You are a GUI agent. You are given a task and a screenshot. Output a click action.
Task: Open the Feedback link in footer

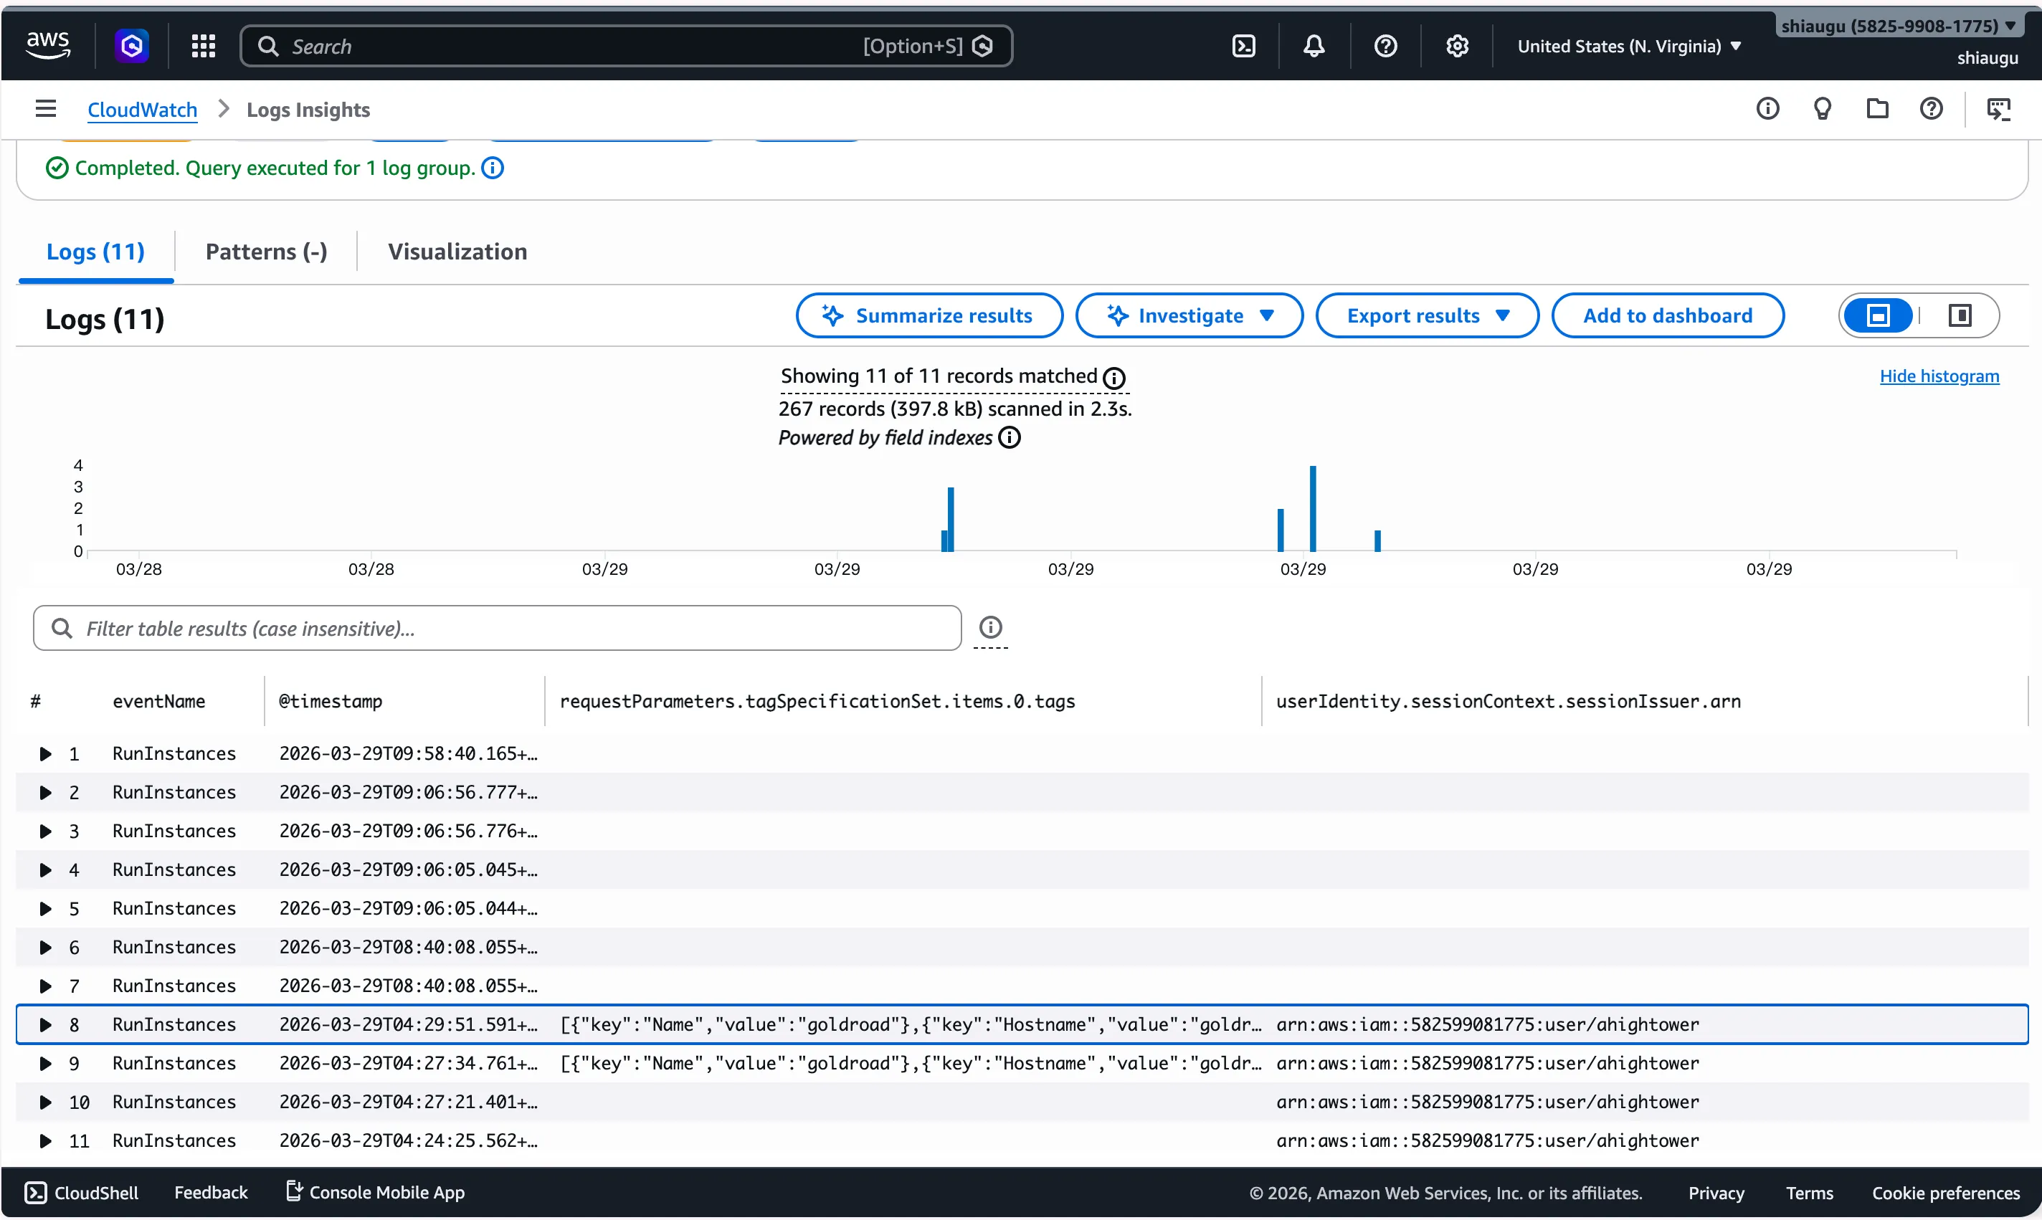pyautogui.click(x=211, y=1193)
